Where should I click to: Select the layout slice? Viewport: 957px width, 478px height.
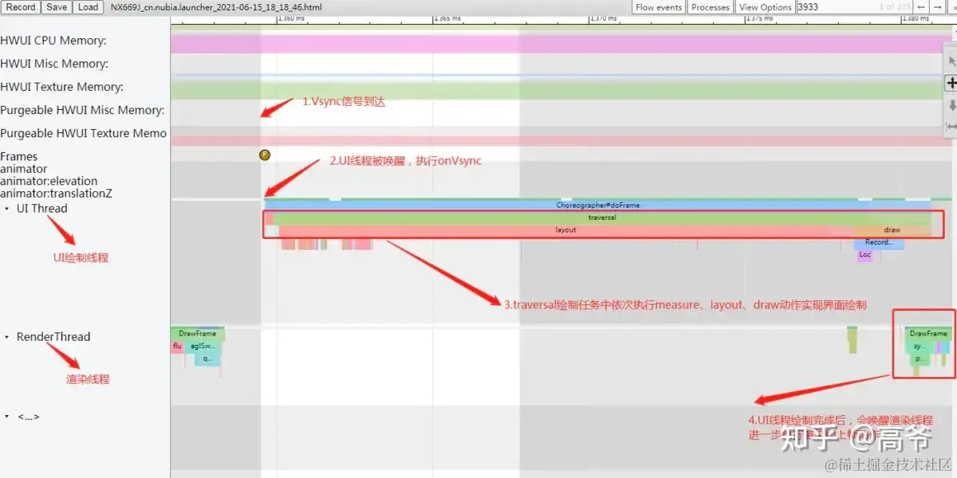coord(565,230)
